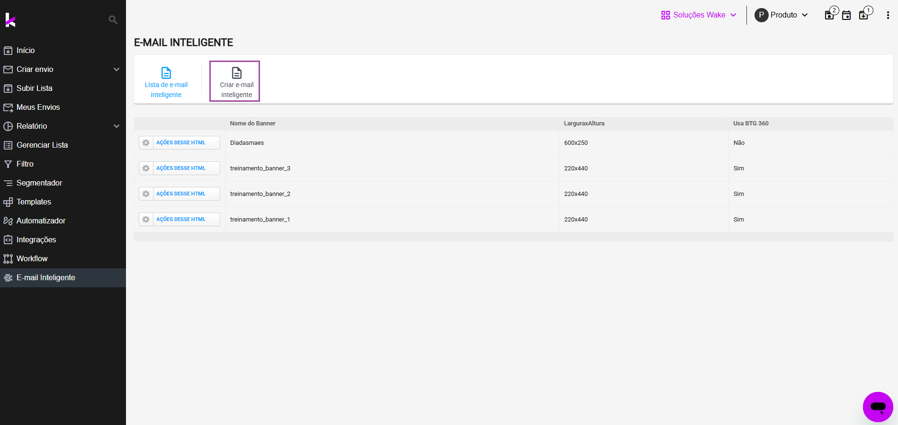Click the Soluções Wake grid icon
The height and width of the screenshot is (425, 898).
pos(665,15)
